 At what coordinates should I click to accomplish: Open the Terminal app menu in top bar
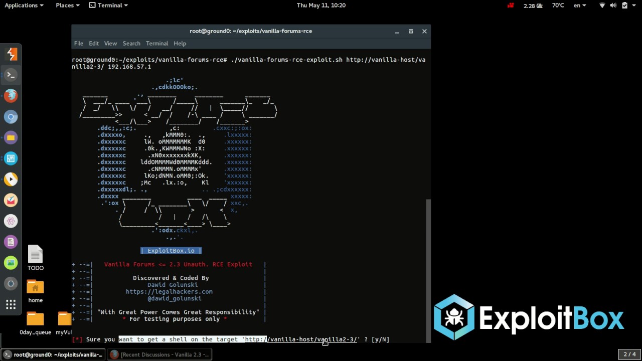pyautogui.click(x=108, y=6)
